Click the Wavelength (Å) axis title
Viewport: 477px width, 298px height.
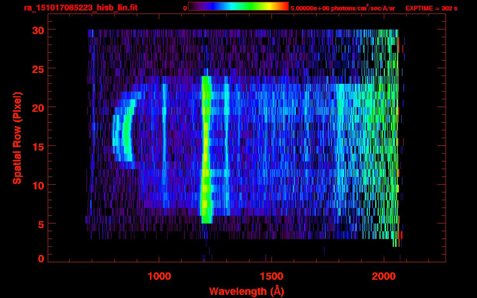click(247, 291)
